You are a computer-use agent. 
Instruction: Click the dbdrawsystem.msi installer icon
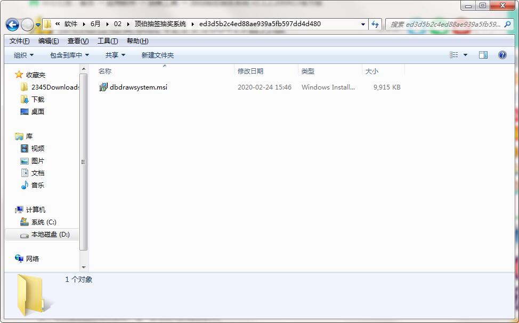coord(103,87)
